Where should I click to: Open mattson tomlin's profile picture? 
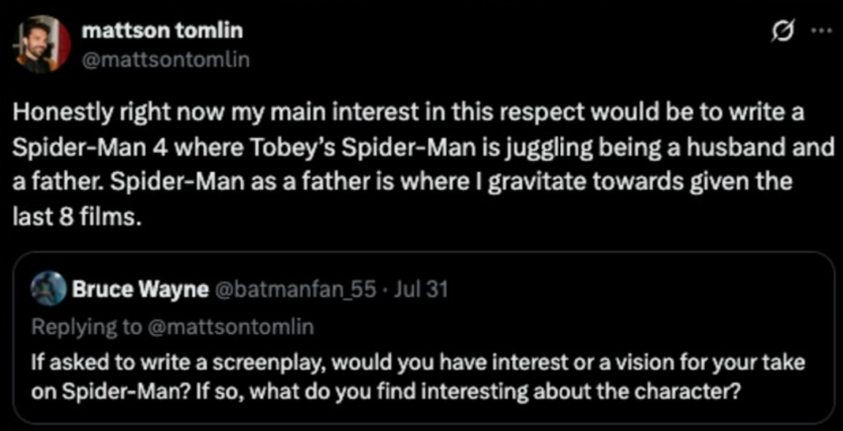[x=41, y=44]
